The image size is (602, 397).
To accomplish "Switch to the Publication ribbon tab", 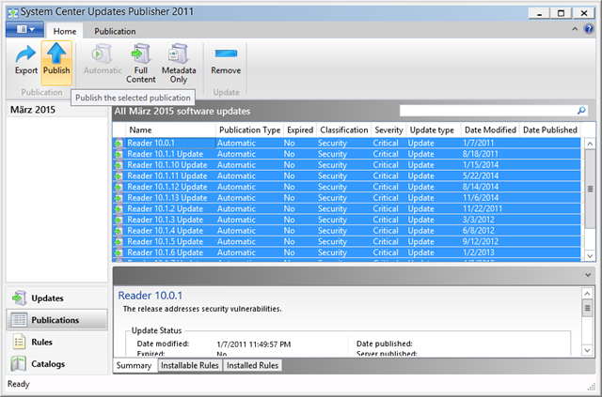I will [115, 31].
